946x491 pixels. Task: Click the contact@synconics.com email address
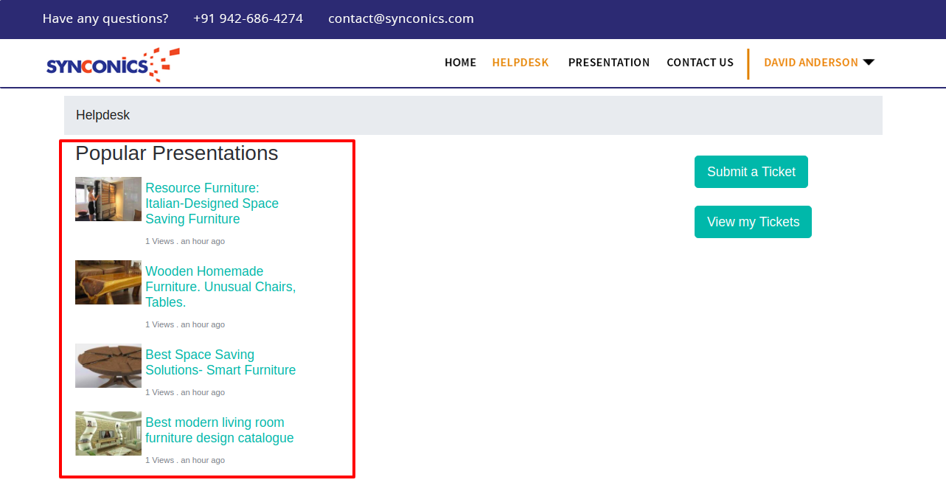tap(400, 18)
